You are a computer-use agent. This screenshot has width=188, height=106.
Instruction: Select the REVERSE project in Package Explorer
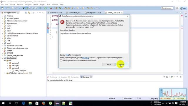(x=10, y=53)
